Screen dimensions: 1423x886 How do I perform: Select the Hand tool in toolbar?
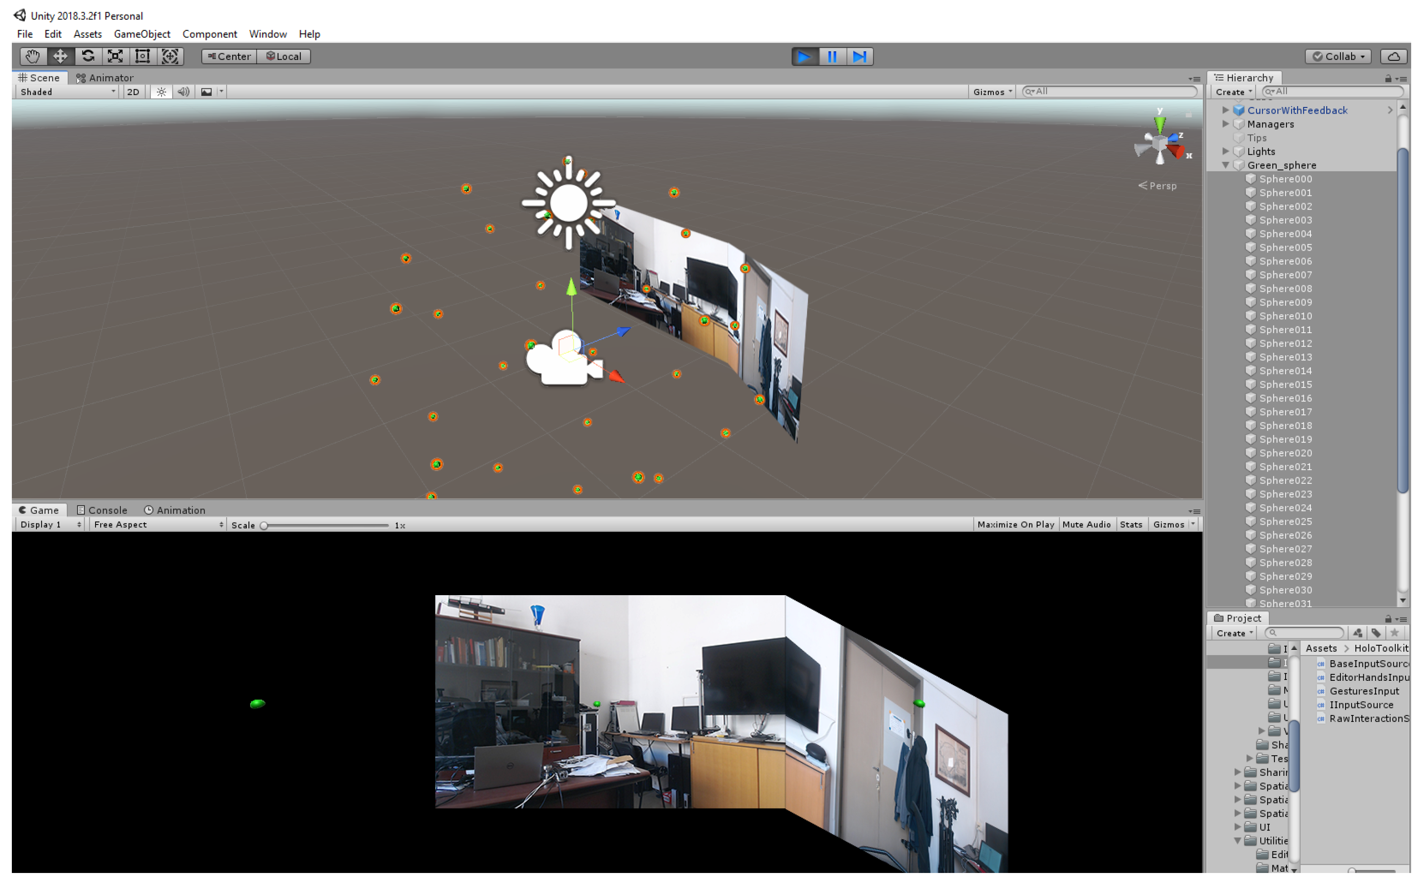(x=32, y=56)
